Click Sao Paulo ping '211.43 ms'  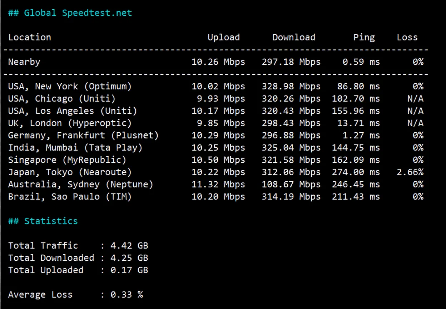pos(356,196)
